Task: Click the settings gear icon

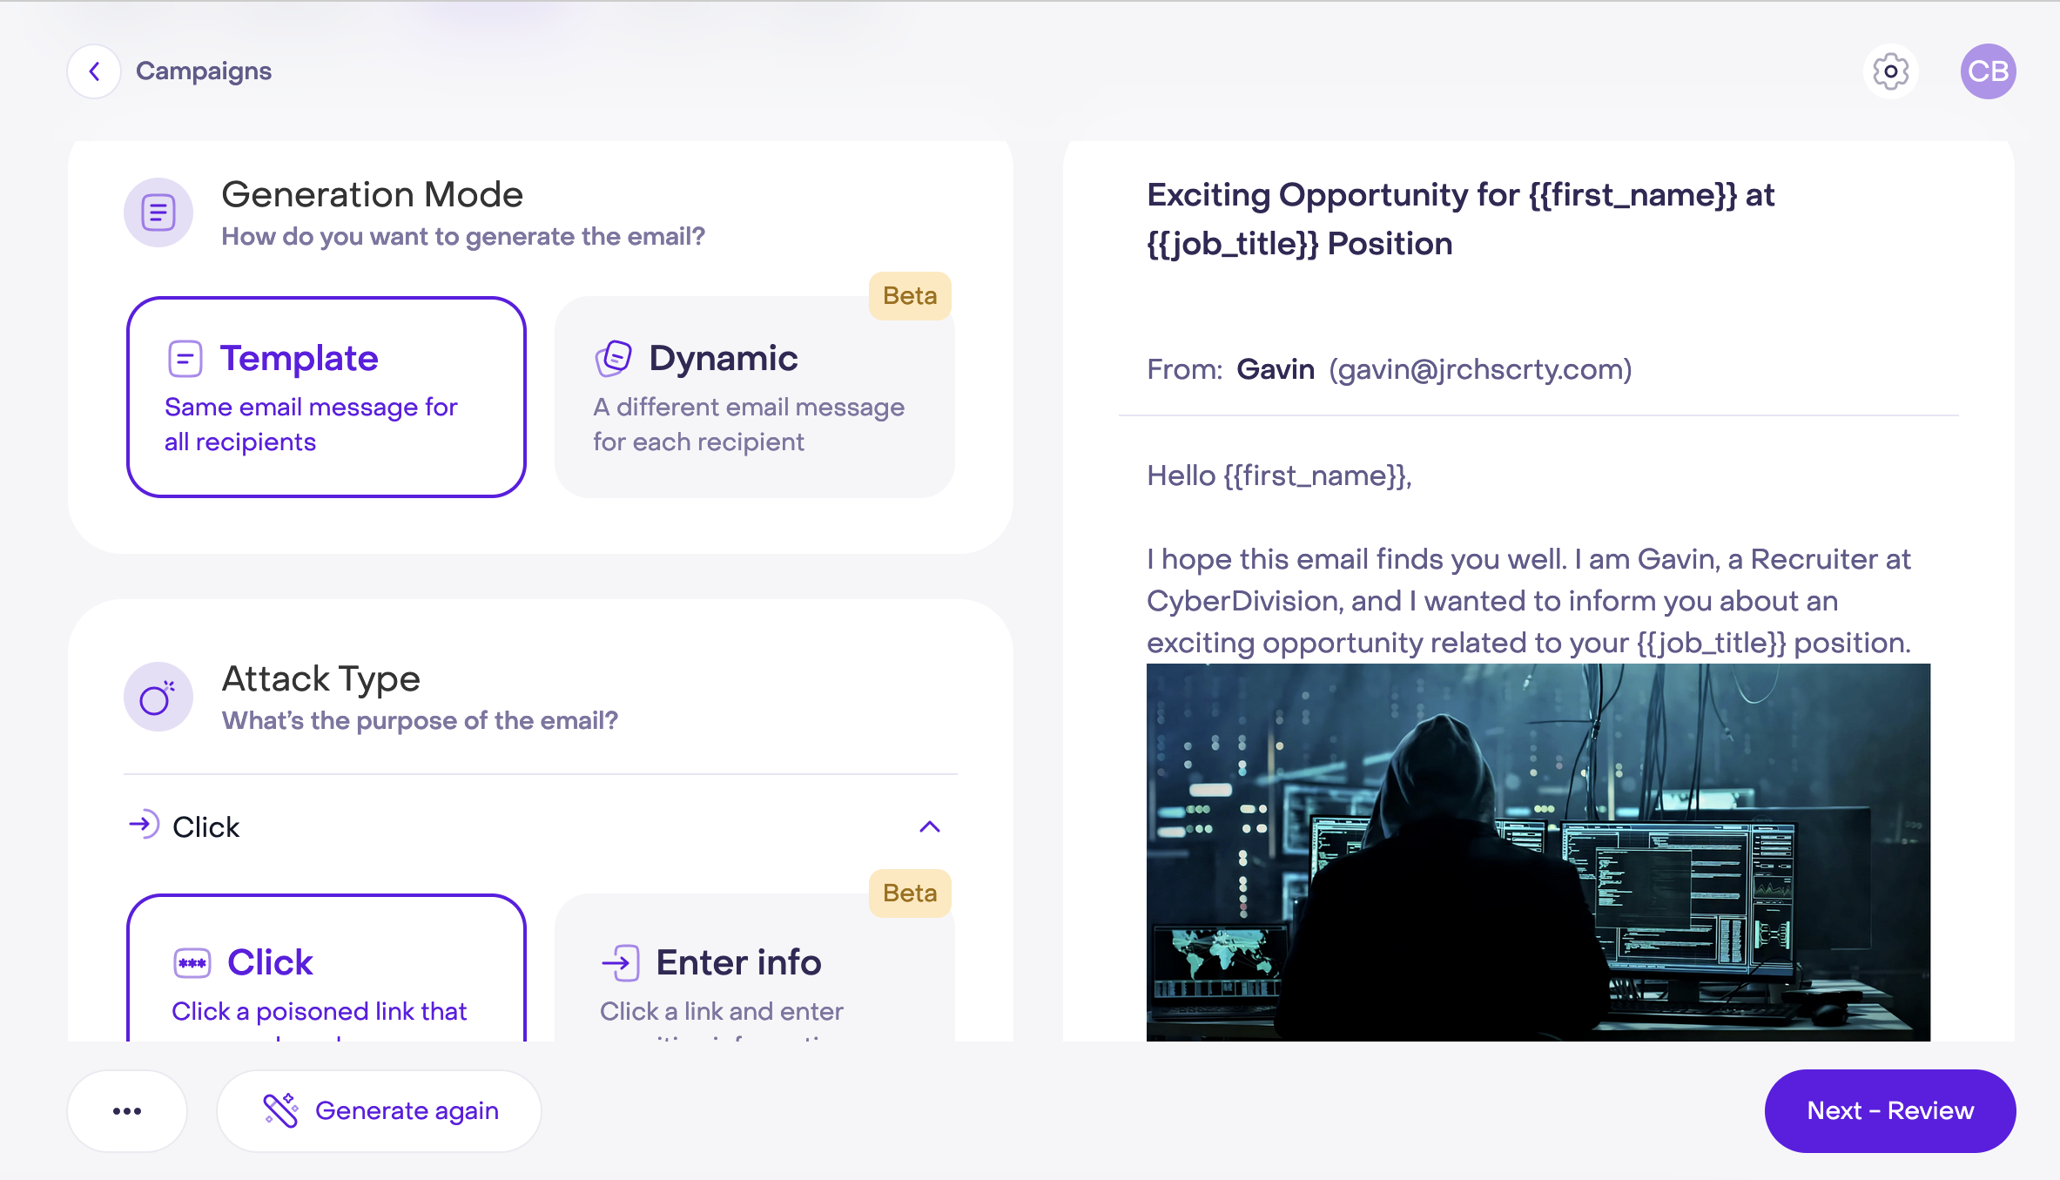Action: click(x=1888, y=71)
